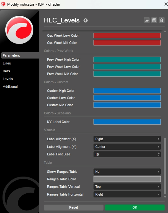Confirm changes with the OK button
This screenshot has width=168, height=213.
[135, 207]
